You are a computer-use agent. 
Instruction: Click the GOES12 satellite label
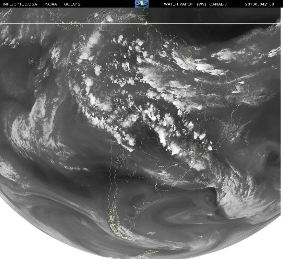pos(72,4)
